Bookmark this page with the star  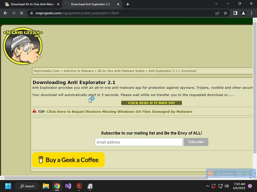coord(225,13)
